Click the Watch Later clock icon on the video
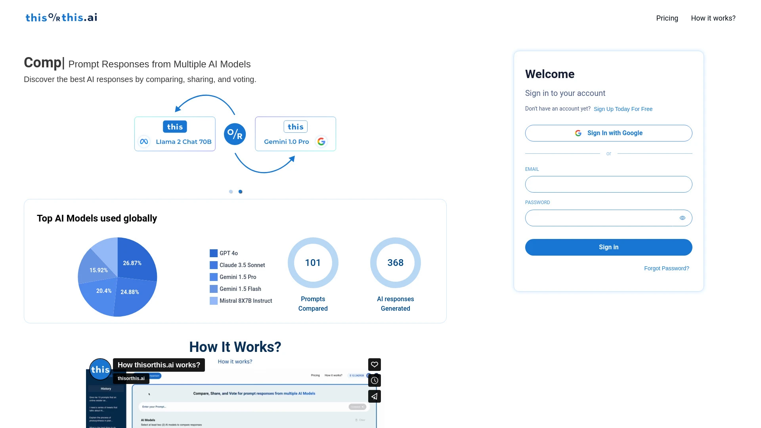Screen dimensions: 761x428 pos(374,380)
